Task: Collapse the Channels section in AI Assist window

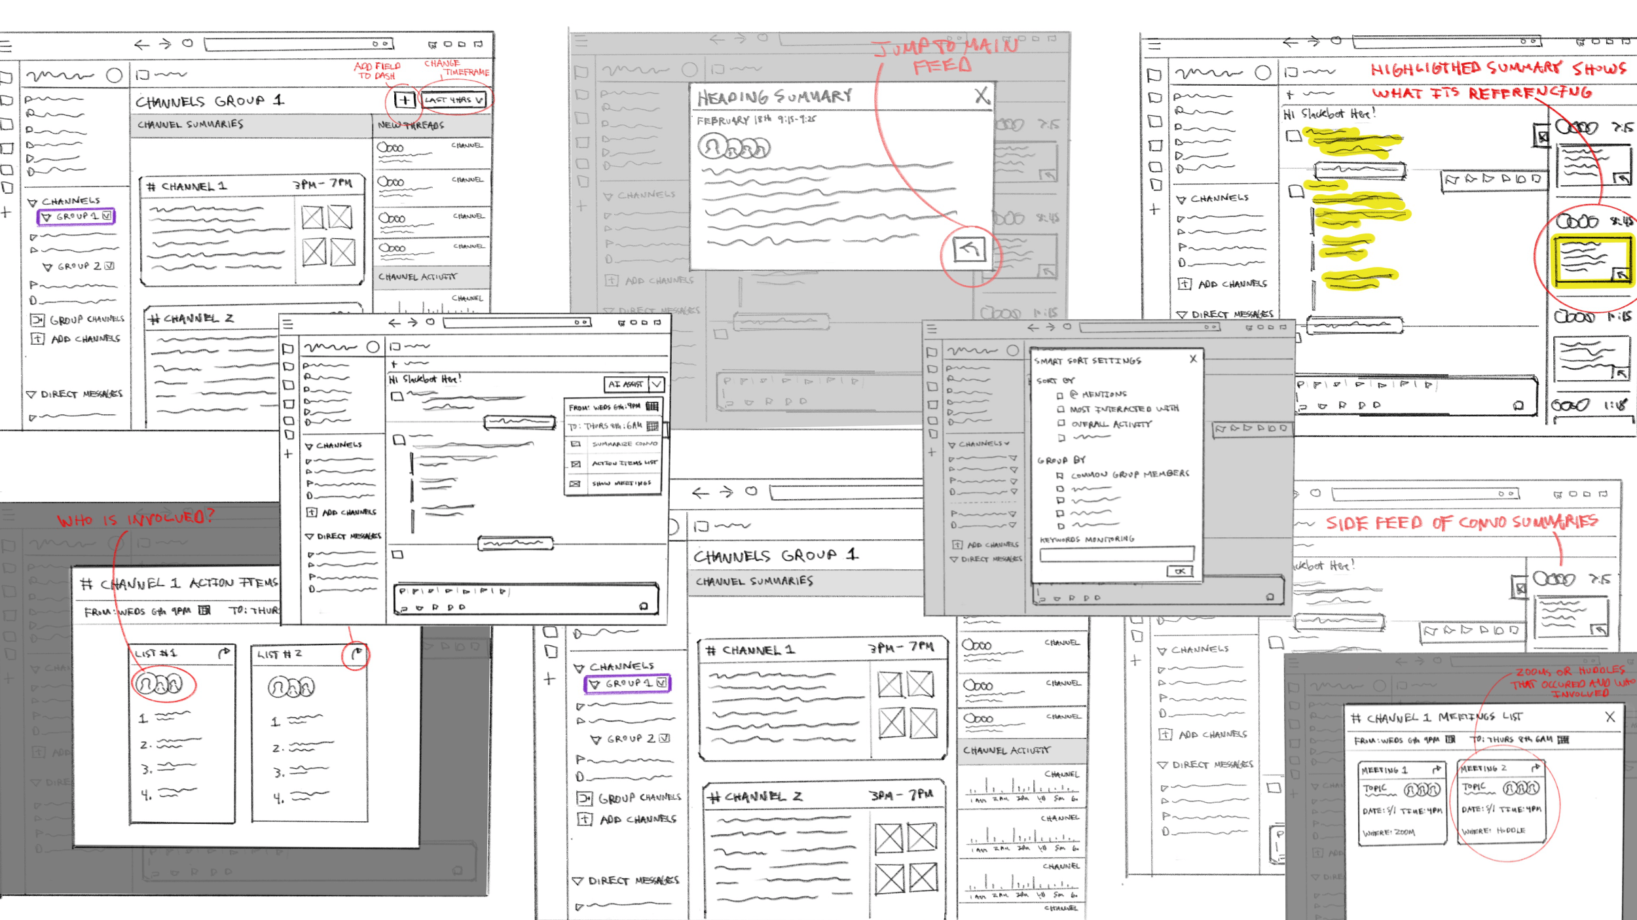Action: pos(309,446)
